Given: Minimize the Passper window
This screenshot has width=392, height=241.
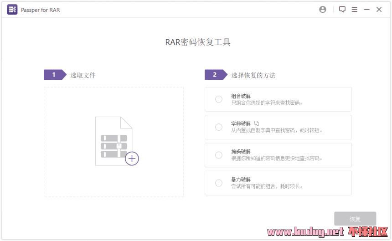Looking at the screenshot, I should click(367, 10).
